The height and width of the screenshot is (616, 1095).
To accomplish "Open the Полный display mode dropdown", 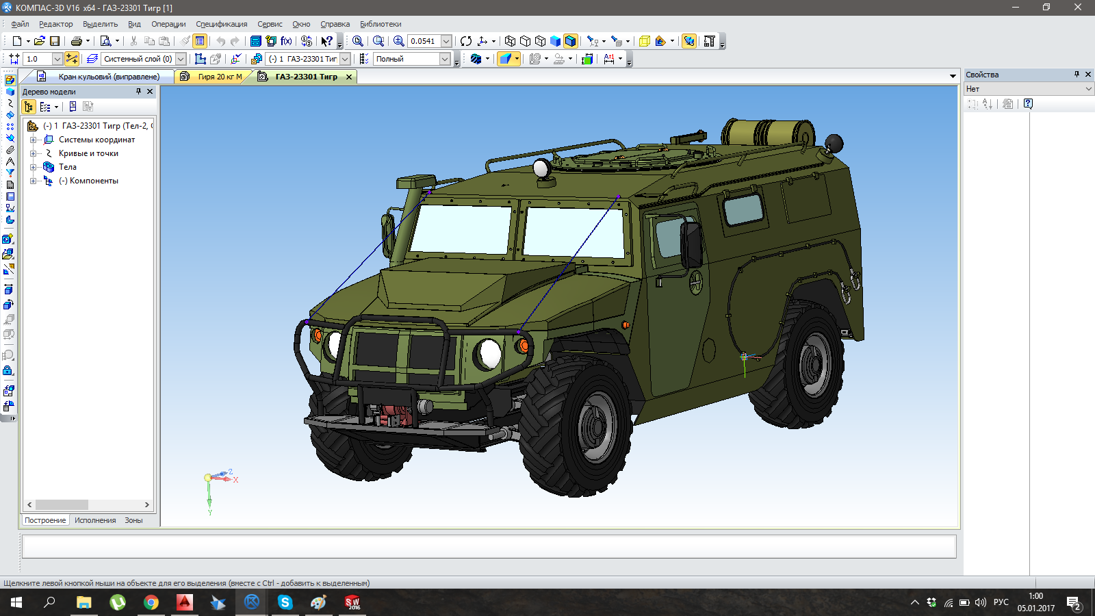I will click(445, 59).
